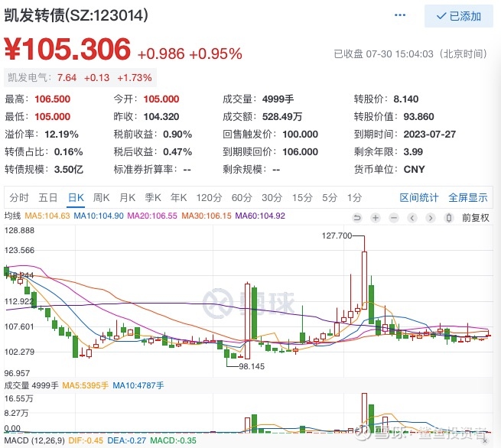Select the 年K chart tab
Screen dimensions: 501x448
[x=179, y=198]
